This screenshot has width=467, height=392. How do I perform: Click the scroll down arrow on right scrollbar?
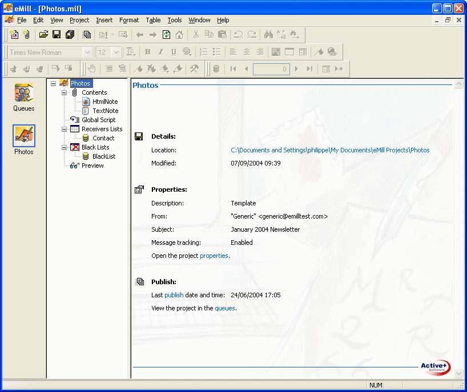[x=458, y=374]
